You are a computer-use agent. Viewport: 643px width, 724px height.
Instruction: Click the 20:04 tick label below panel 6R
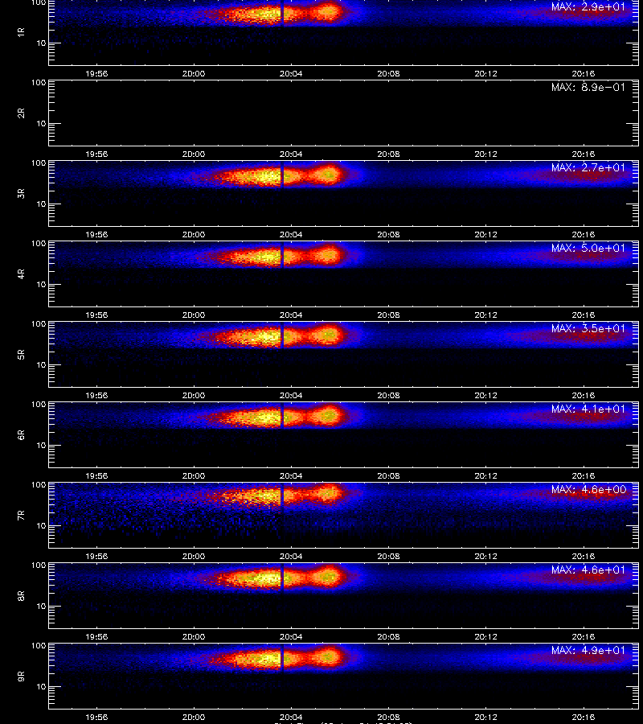291,475
